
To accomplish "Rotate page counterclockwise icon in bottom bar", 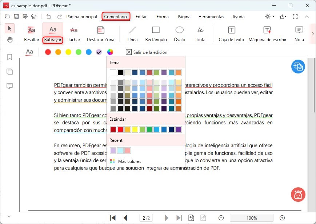I will [x=191, y=218].
